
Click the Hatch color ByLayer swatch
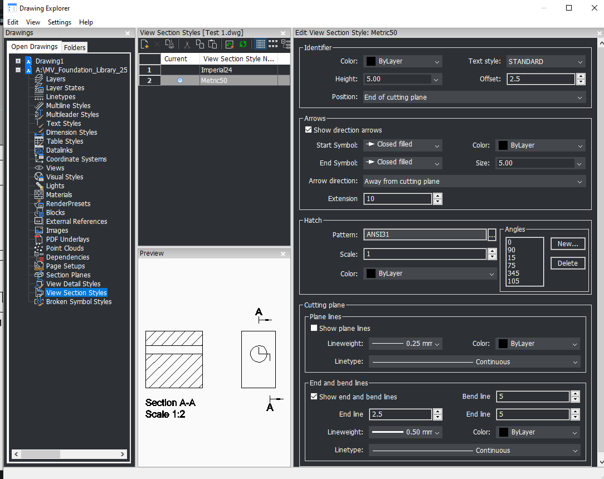(x=371, y=273)
